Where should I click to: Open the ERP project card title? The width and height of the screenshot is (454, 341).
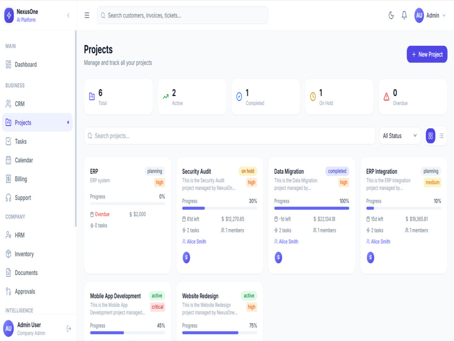pos(94,171)
